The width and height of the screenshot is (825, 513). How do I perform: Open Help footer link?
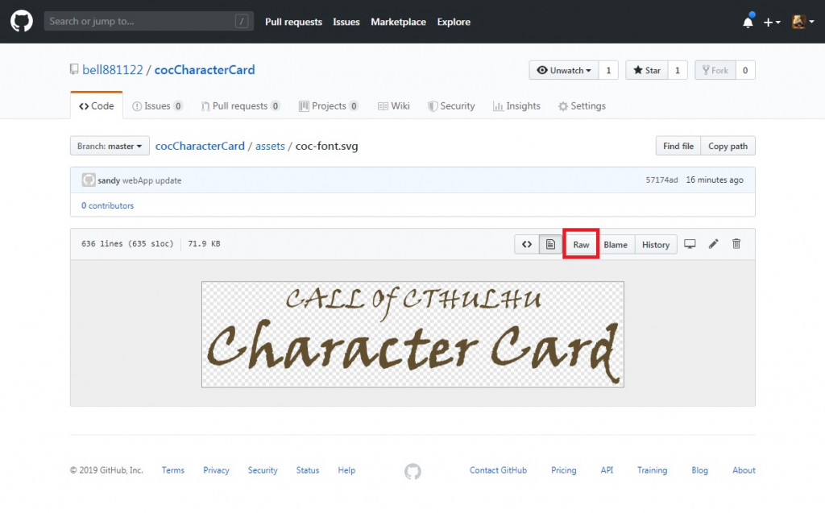click(x=346, y=470)
